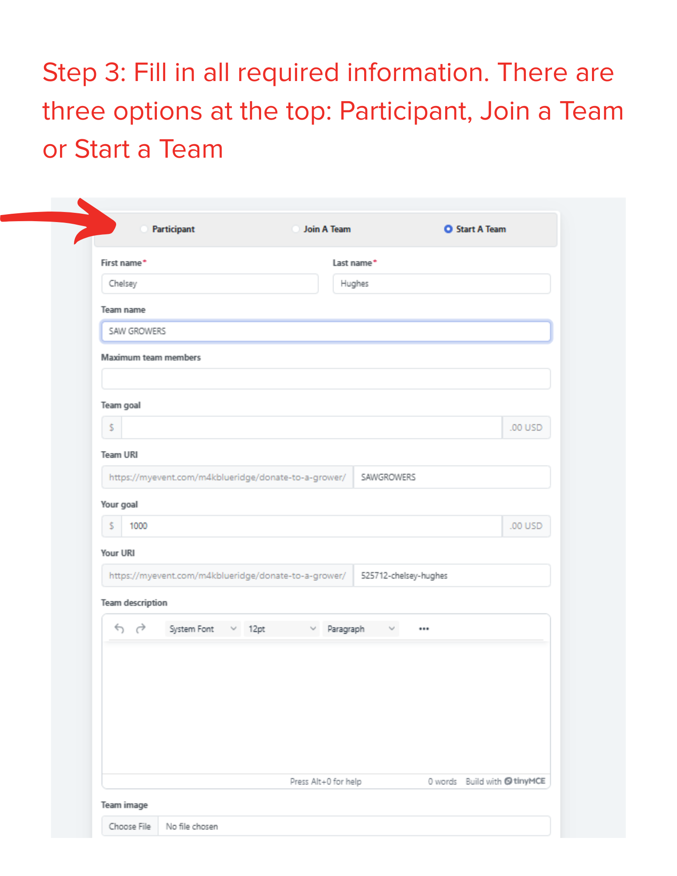Open the Paragraph format dropdown
Image resolution: width=677 pixels, height=876 pixels.
tap(361, 629)
